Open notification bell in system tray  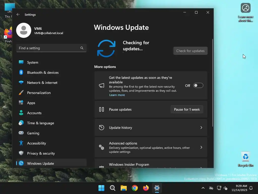(251, 188)
